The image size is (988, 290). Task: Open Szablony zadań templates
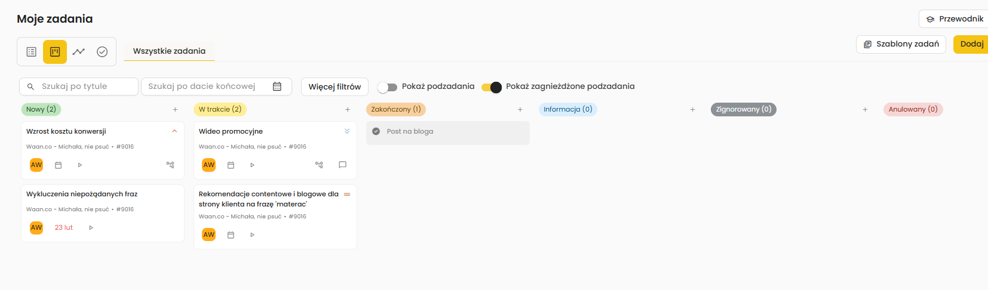tap(901, 44)
